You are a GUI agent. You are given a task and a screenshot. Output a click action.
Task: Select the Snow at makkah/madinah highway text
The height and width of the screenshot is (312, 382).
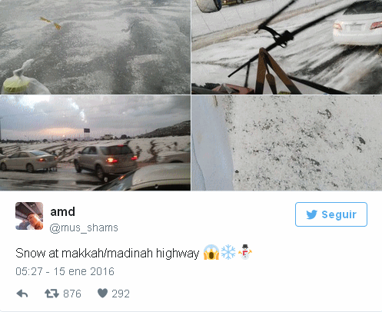point(108,254)
